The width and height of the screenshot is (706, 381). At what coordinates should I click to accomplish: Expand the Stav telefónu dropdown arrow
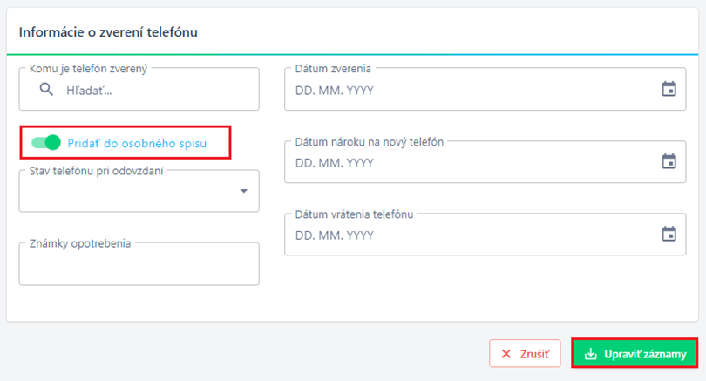click(243, 191)
